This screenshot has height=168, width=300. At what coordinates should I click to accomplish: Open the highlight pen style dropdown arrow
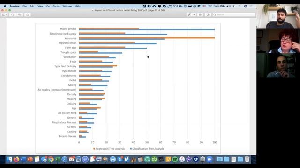[x=194, y=14]
